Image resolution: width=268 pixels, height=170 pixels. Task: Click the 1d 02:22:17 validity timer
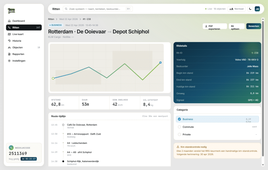click(x=29, y=159)
